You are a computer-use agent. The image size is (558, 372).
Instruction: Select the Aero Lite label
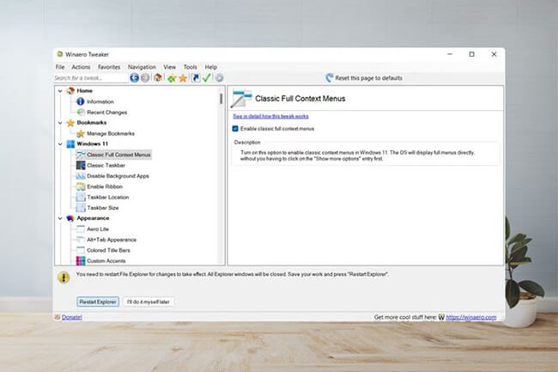[x=98, y=229]
